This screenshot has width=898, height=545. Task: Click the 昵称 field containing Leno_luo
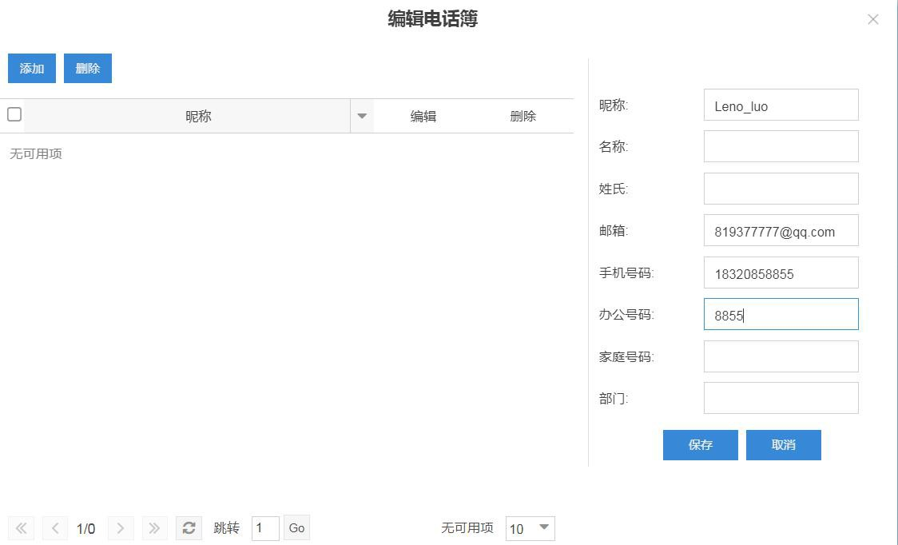[x=781, y=105]
